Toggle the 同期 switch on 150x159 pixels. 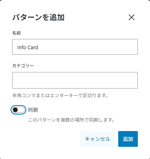coord(18,110)
